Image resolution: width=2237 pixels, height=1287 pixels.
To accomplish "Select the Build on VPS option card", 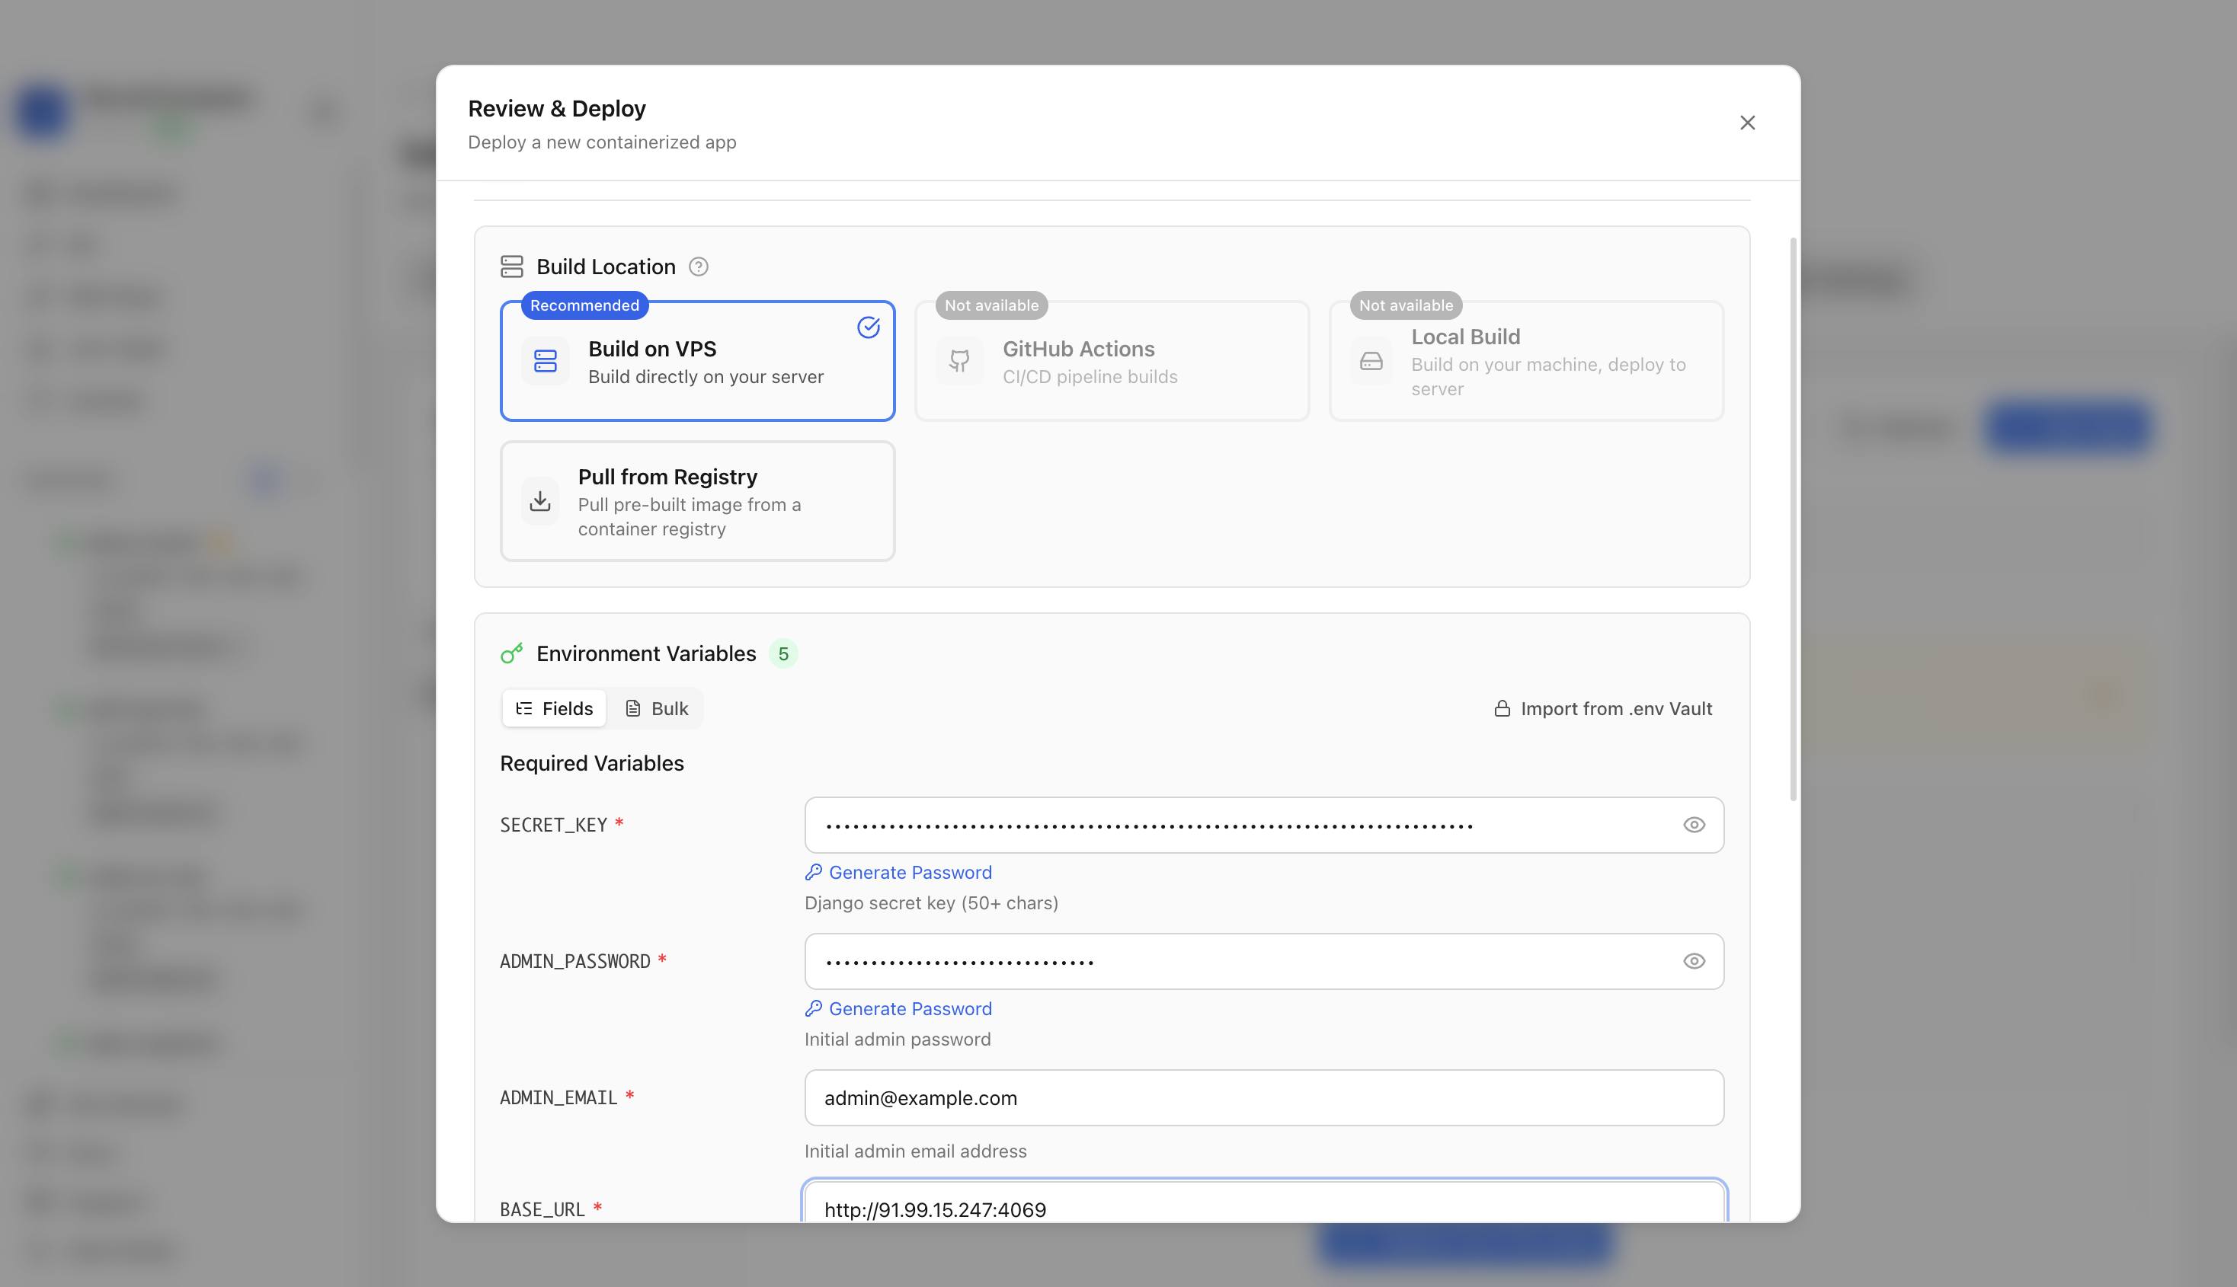I will 698,362.
